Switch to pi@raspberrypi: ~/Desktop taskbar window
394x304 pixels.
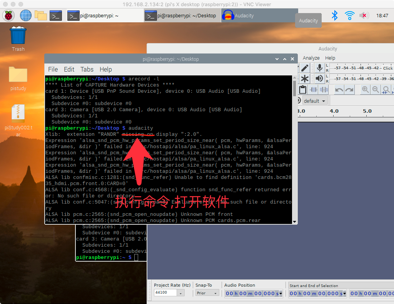click(182, 15)
